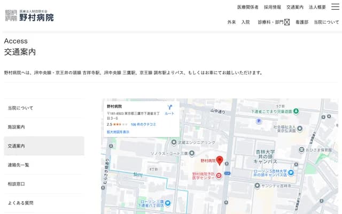Go to 採用情報 in the header
Screen dimensions: 342x214
coord(272,7)
